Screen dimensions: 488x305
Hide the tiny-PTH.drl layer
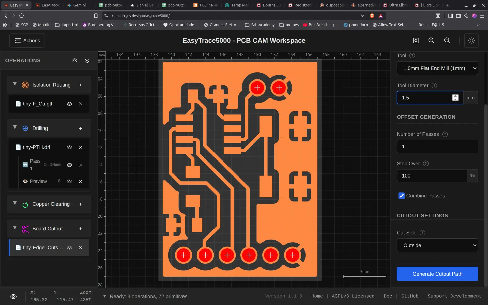pyautogui.click(x=69, y=147)
